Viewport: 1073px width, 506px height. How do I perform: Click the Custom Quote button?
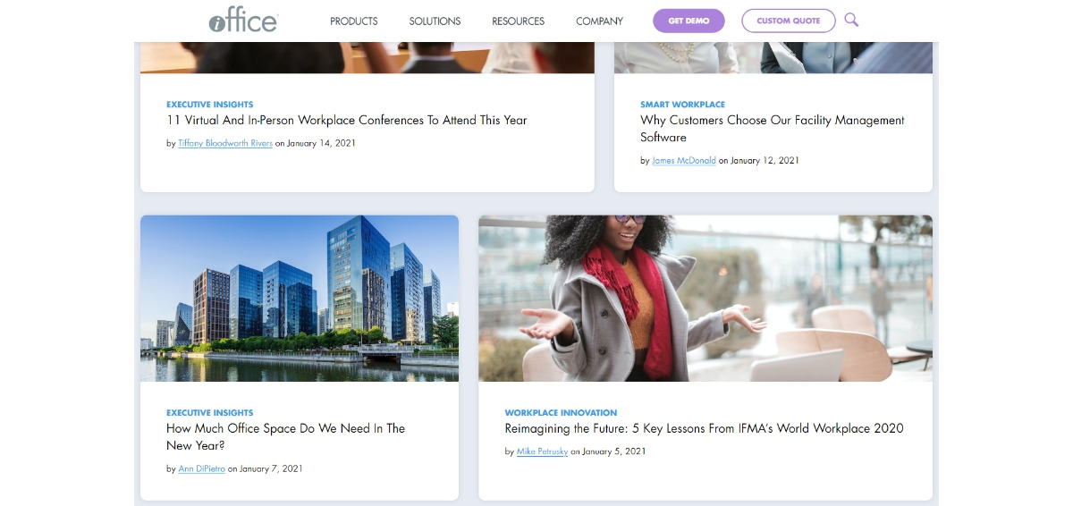pyautogui.click(x=789, y=21)
